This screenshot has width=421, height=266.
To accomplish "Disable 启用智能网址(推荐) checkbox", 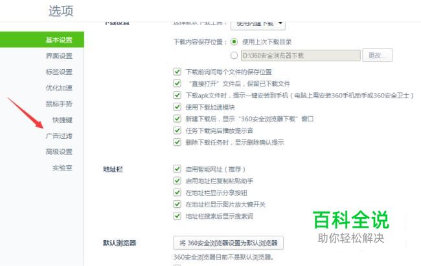I will click(x=177, y=169).
